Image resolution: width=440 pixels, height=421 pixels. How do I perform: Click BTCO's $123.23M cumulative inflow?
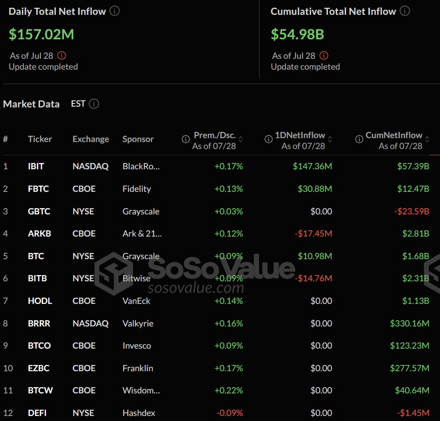(409, 346)
